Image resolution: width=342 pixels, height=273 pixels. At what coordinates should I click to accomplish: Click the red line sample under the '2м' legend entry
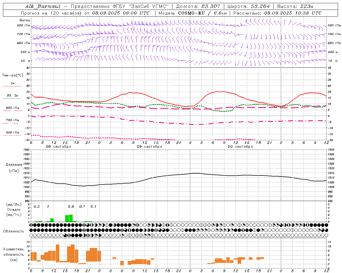tap(13, 86)
